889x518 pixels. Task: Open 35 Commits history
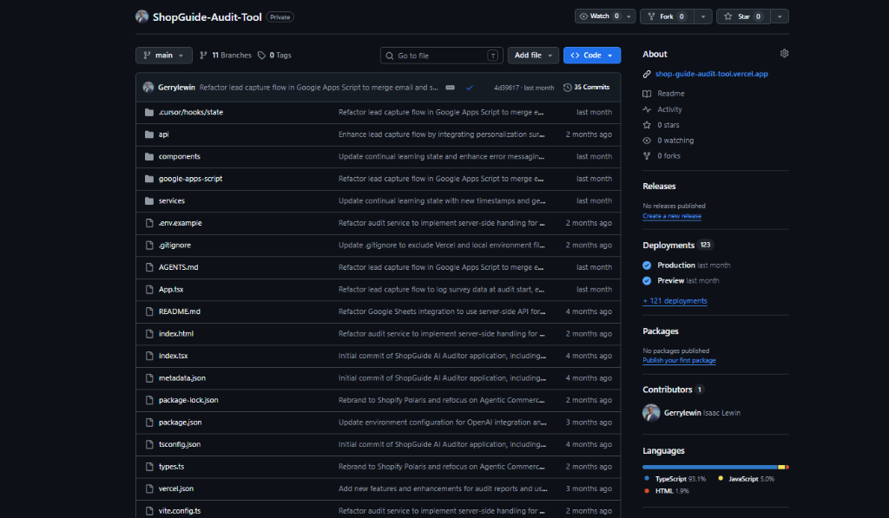point(586,88)
